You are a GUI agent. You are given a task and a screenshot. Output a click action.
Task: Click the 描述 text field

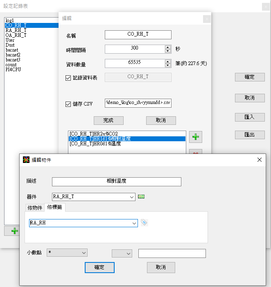tap(116, 182)
